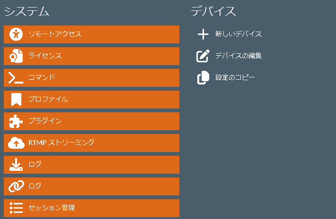
Task: Select the コマンド menu item
Action: point(91,78)
